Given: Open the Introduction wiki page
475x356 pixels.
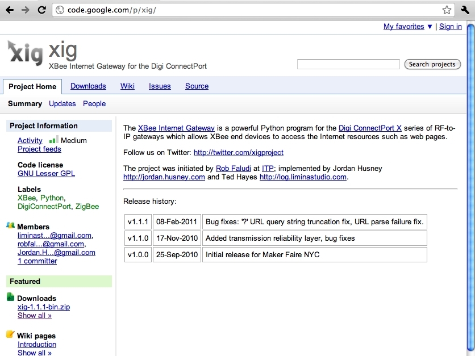Looking at the screenshot, I should click(37, 345).
